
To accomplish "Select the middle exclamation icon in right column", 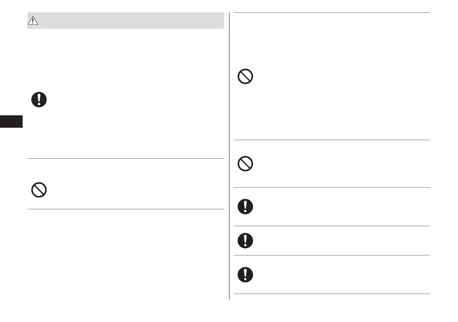I will (x=245, y=240).
